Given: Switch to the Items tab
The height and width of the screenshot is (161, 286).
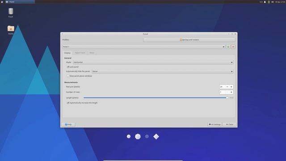Looking at the screenshot, I should (x=92, y=53).
